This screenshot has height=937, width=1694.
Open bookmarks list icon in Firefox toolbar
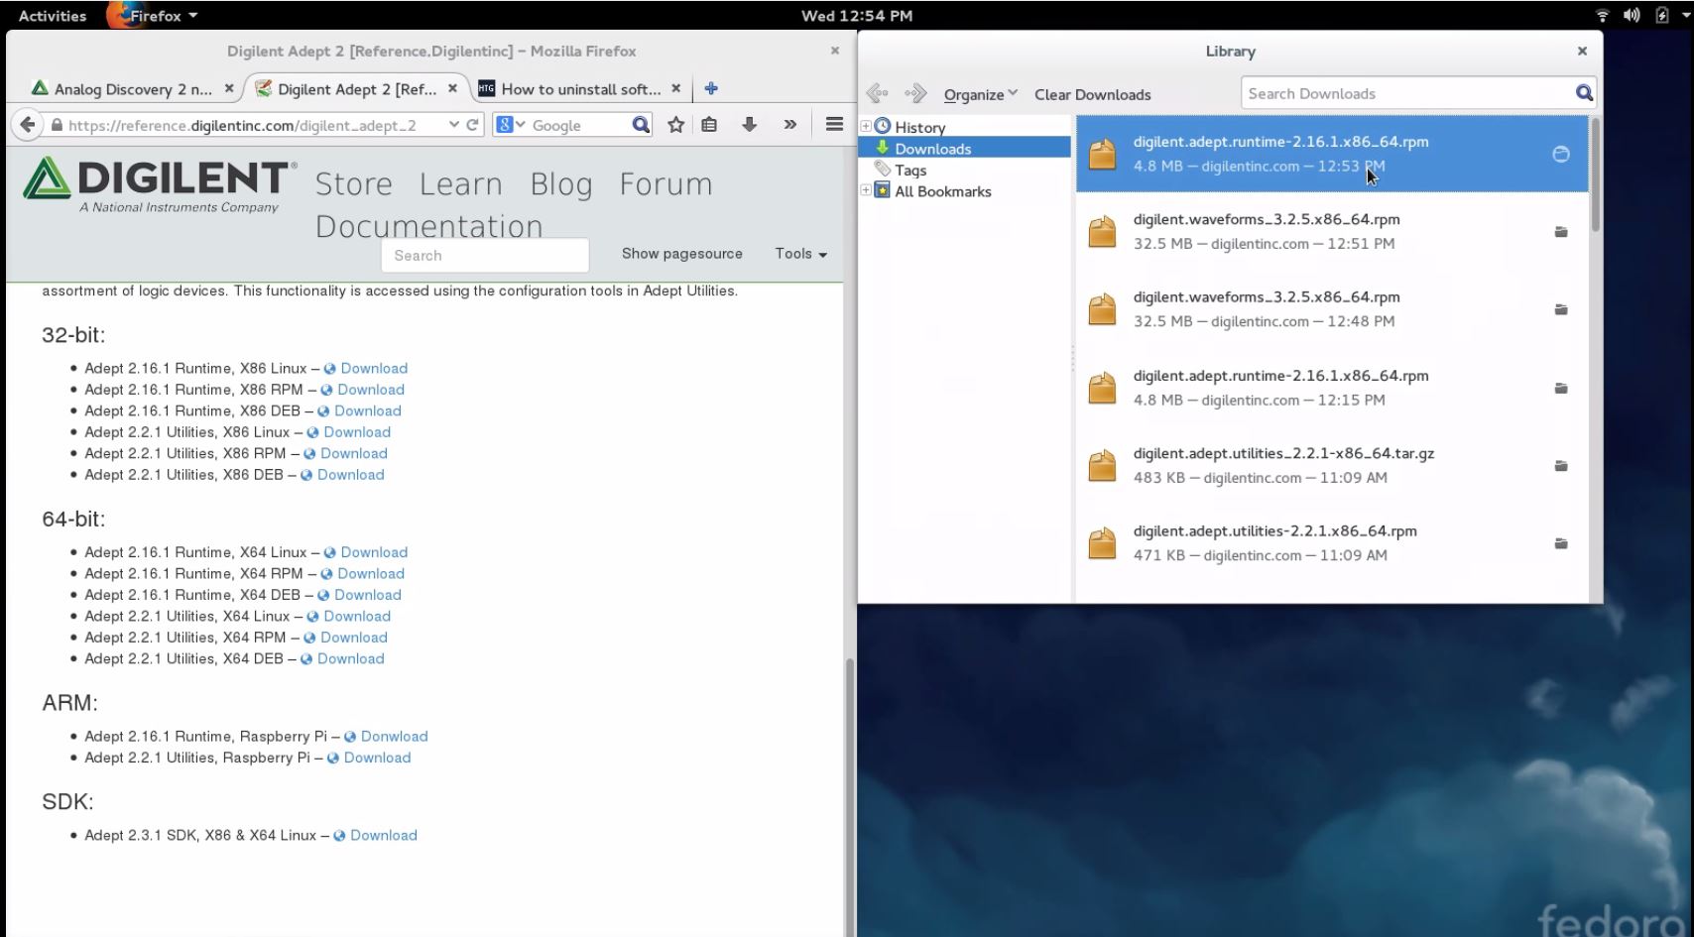pos(709,125)
